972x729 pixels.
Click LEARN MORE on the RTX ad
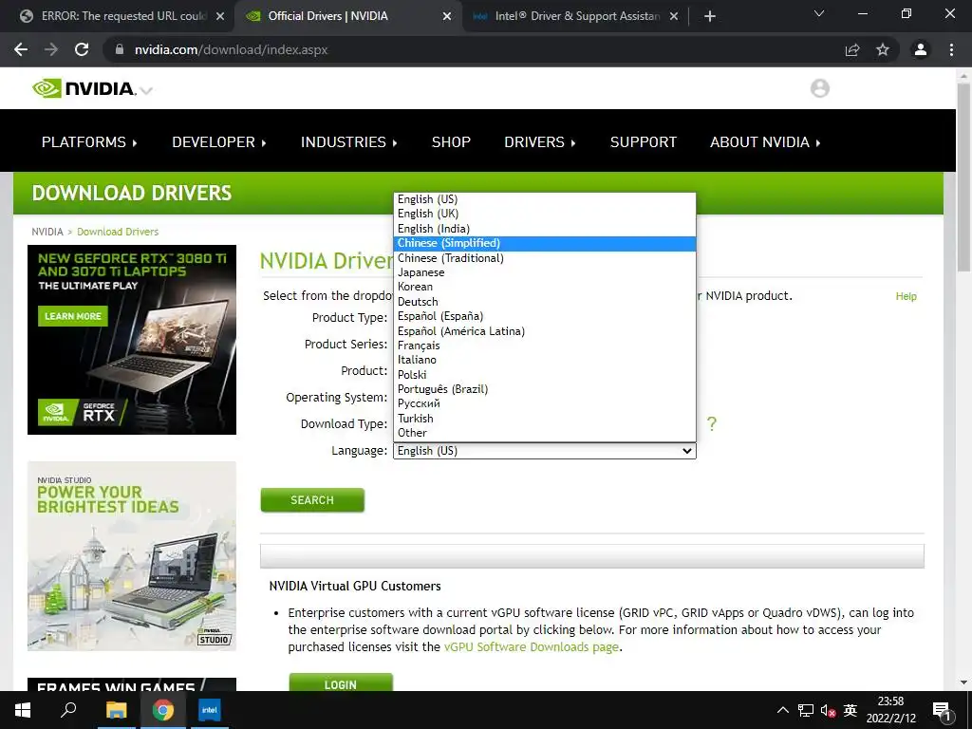72,316
